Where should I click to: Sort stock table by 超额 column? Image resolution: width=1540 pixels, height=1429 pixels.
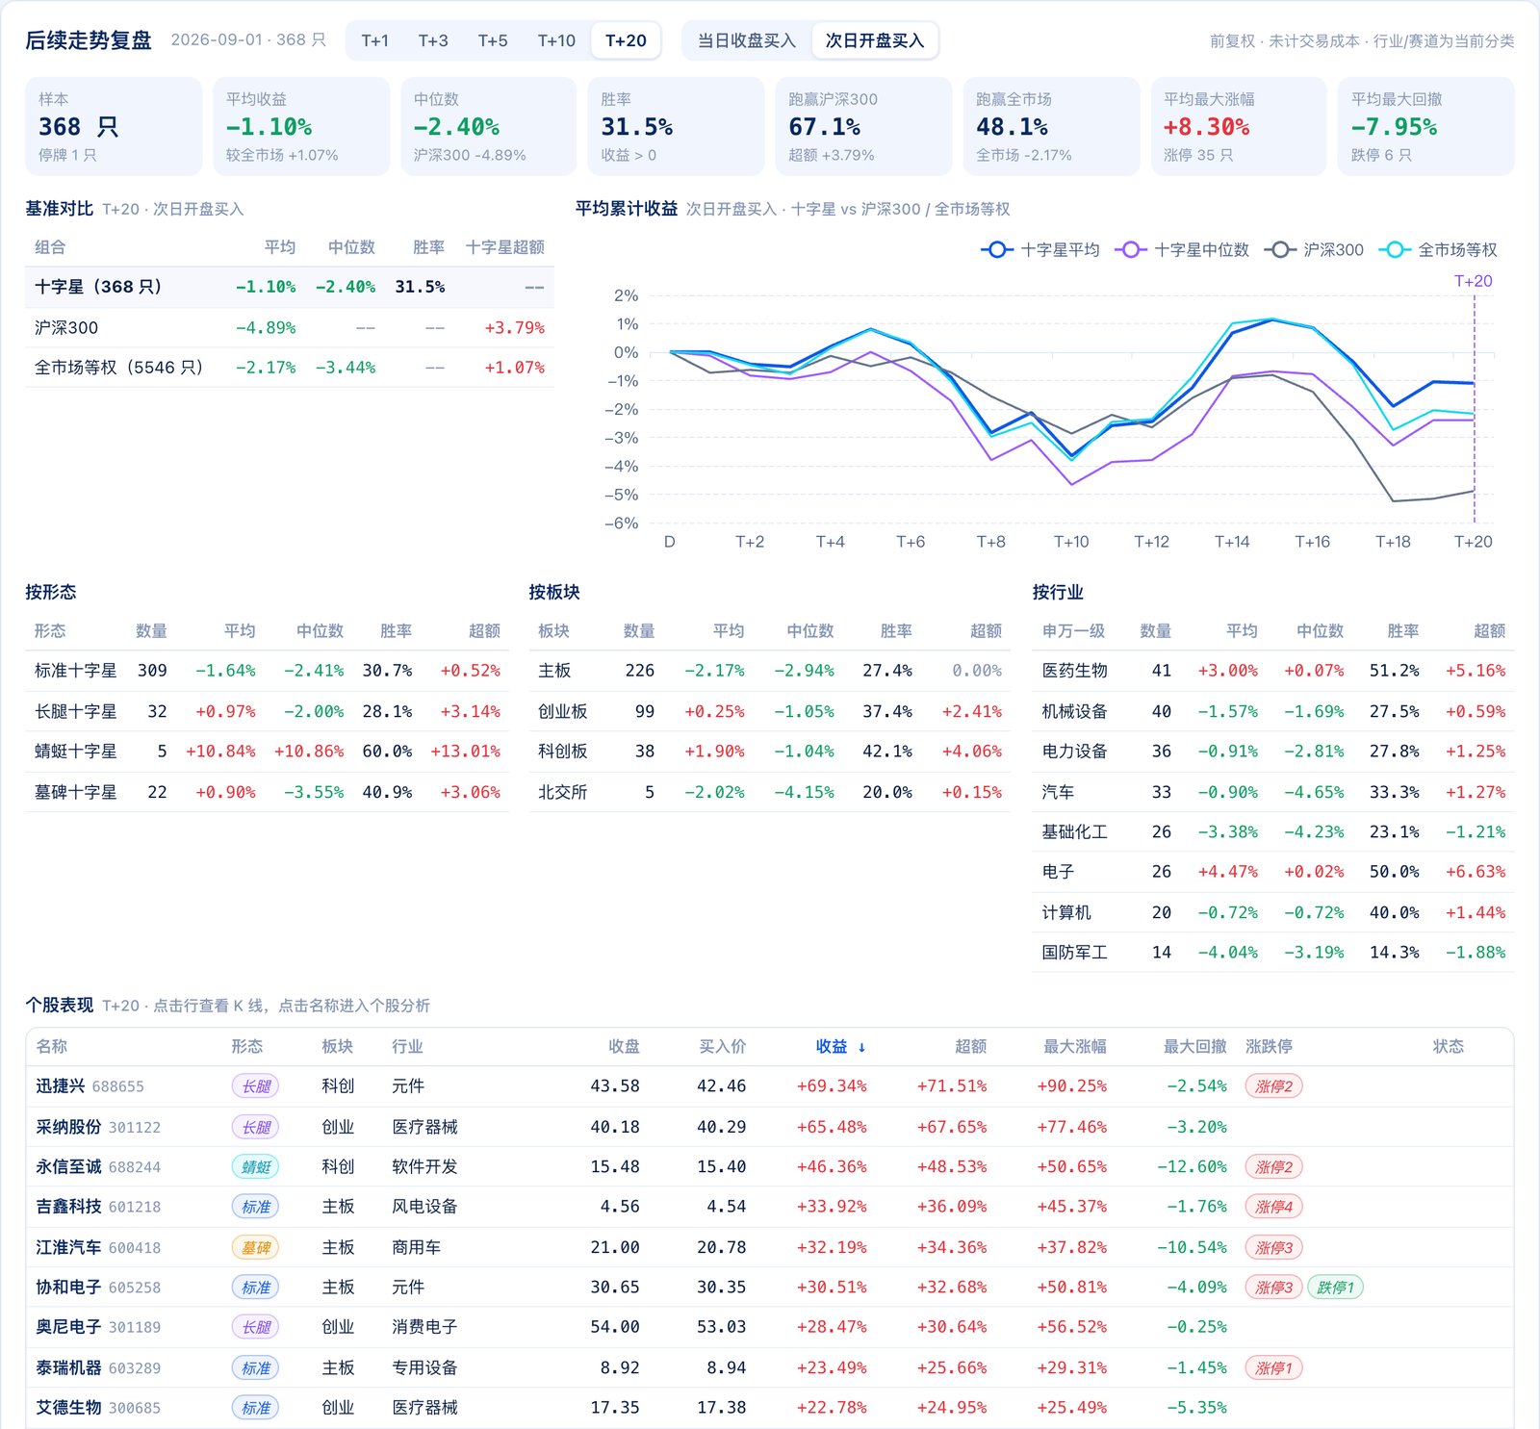click(x=970, y=1046)
